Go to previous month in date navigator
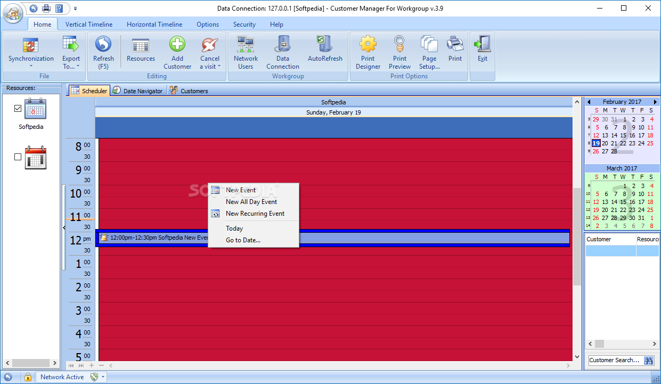Viewport: 661px width, 384px height. [589, 102]
